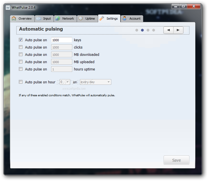
Task: Click the clicks count input field
Action: pyautogui.click(x=62, y=47)
